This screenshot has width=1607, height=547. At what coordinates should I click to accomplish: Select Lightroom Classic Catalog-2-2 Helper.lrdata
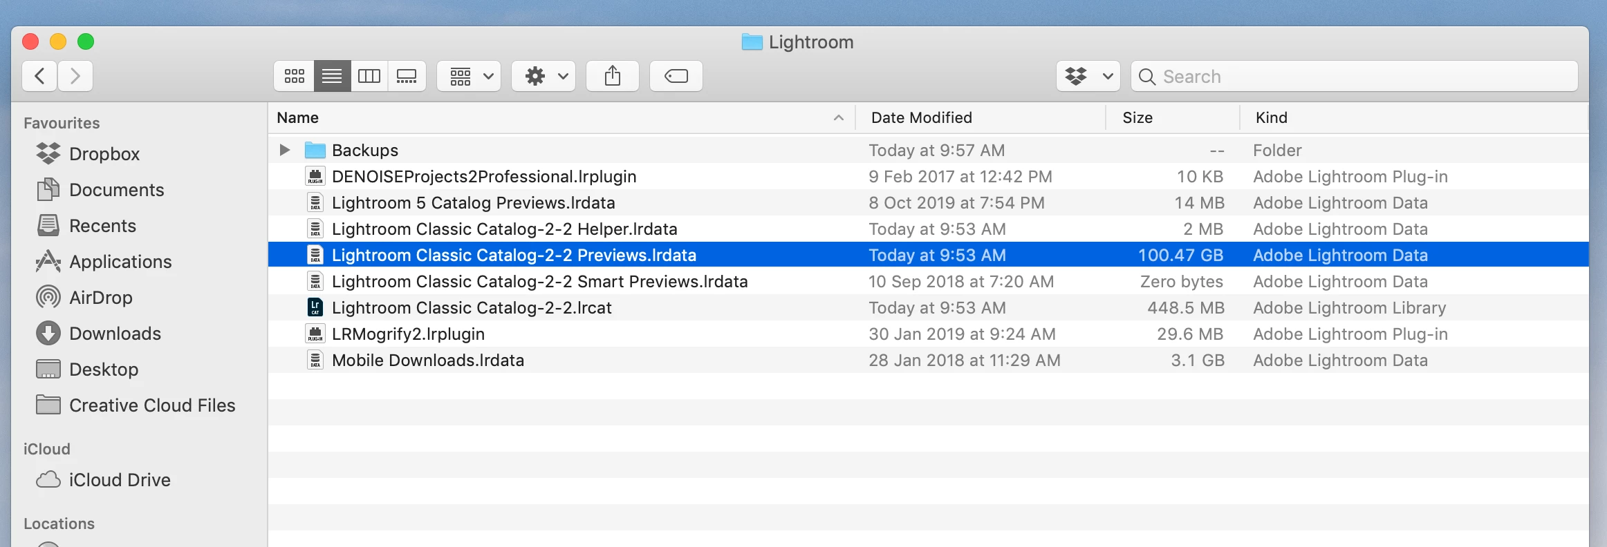point(505,229)
